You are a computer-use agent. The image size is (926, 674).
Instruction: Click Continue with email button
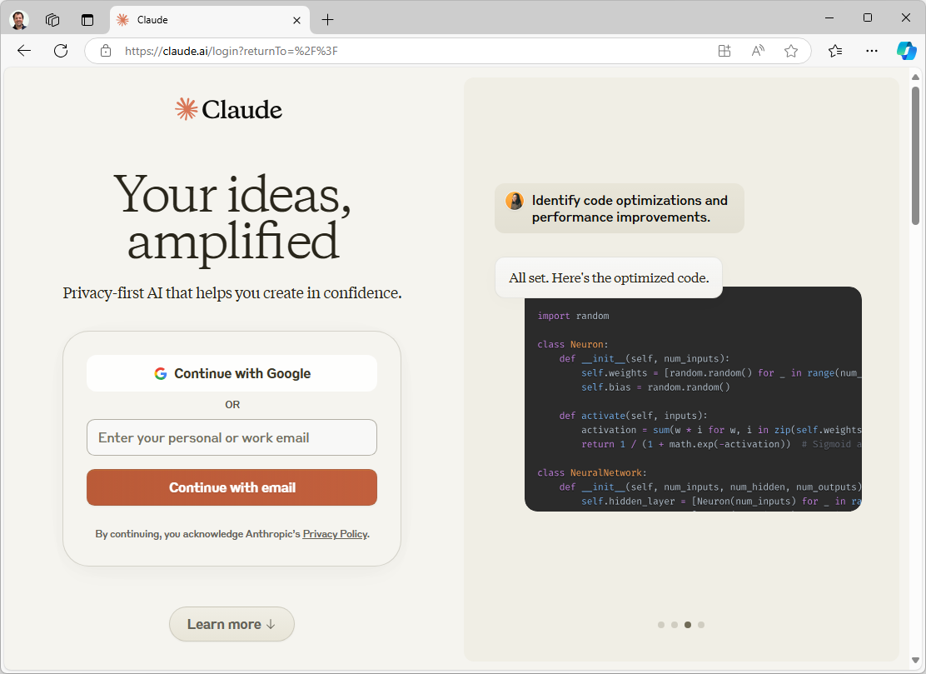pyautogui.click(x=231, y=487)
